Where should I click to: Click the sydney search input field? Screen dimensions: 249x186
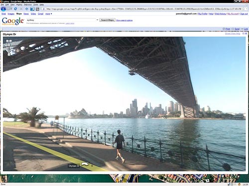[61, 20]
